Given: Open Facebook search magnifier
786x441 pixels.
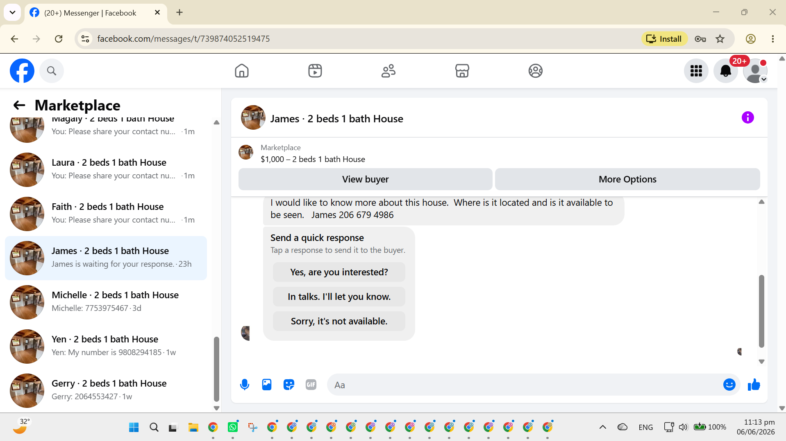Looking at the screenshot, I should pos(52,71).
